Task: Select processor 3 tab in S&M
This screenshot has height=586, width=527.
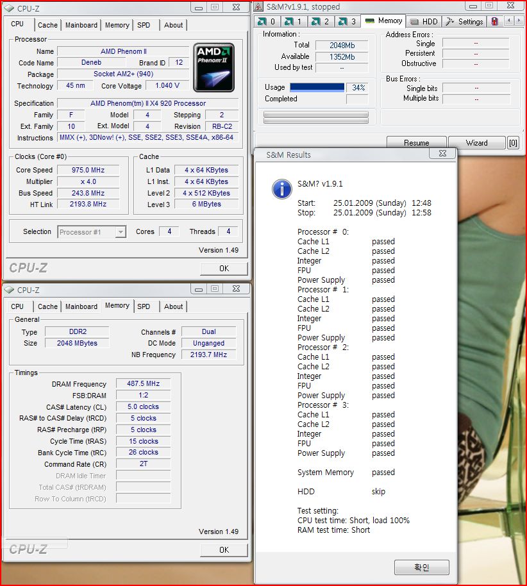Action: click(x=347, y=22)
